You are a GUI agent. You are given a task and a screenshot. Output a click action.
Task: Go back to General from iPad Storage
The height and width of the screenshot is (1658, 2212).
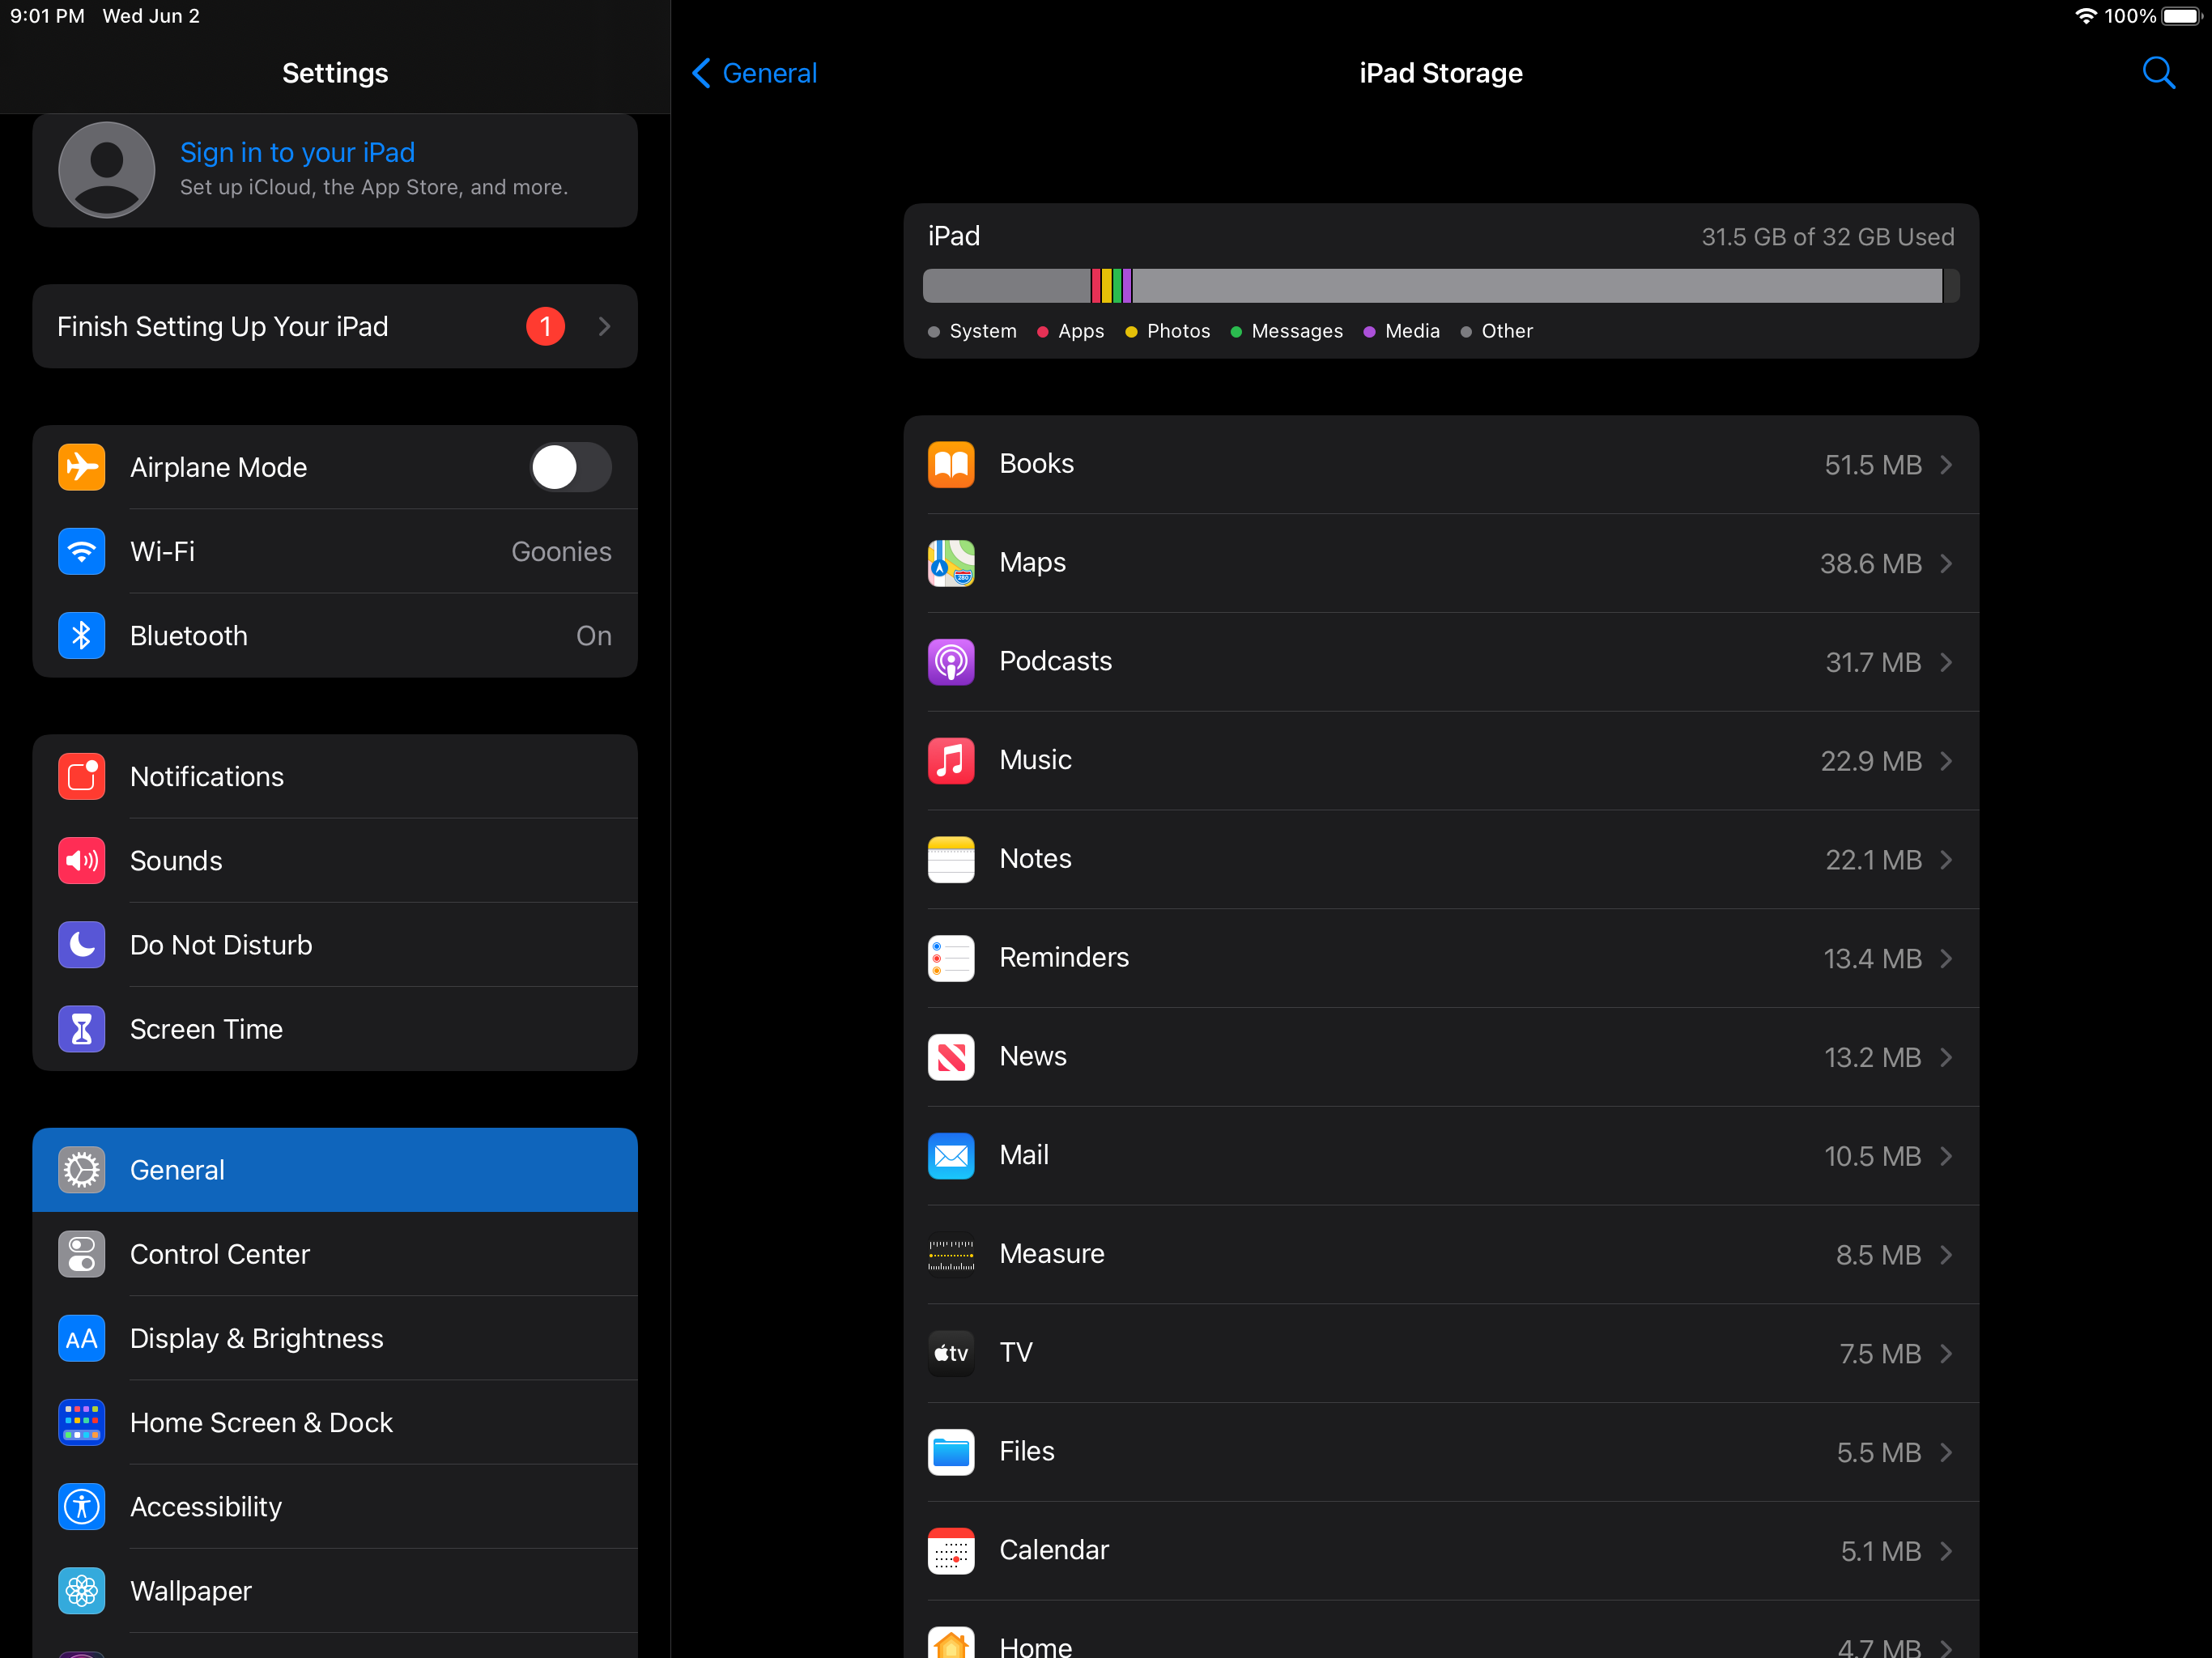[753, 72]
